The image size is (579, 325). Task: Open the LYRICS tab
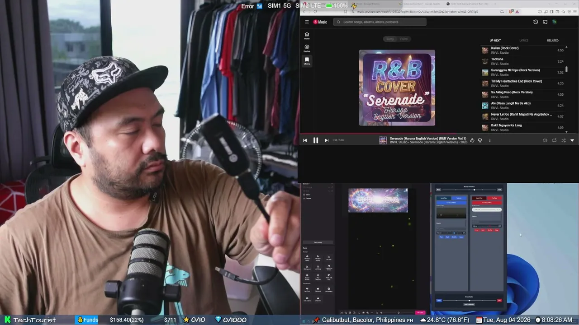coord(524,41)
